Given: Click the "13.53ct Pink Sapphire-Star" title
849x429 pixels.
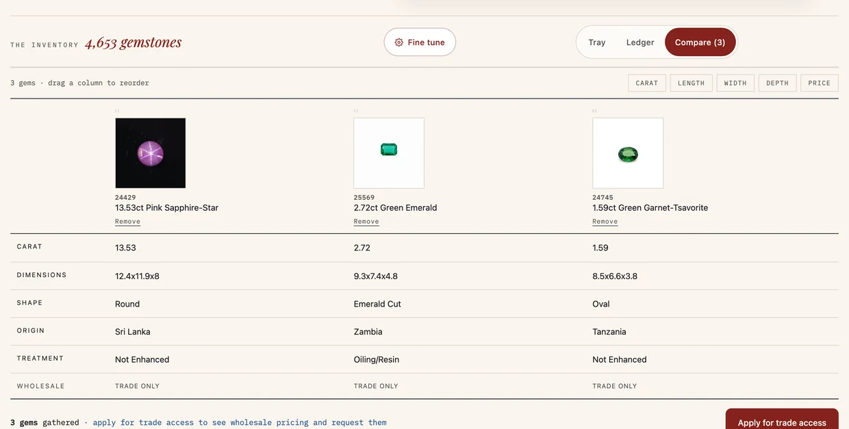Looking at the screenshot, I should click(x=166, y=208).
